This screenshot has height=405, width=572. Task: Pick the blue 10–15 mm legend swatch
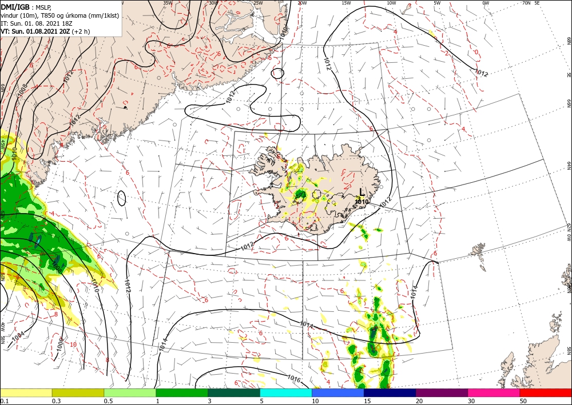point(338,392)
